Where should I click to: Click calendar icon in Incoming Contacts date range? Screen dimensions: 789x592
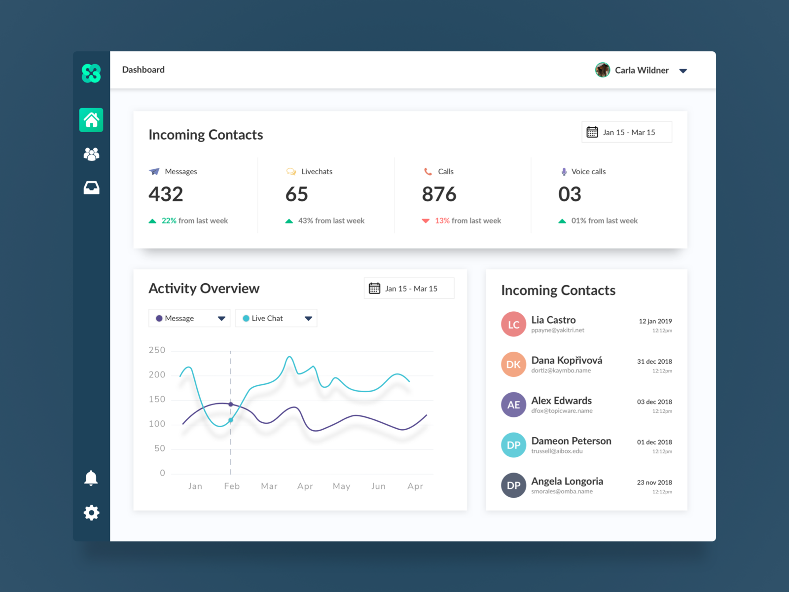tap(592, 132)
